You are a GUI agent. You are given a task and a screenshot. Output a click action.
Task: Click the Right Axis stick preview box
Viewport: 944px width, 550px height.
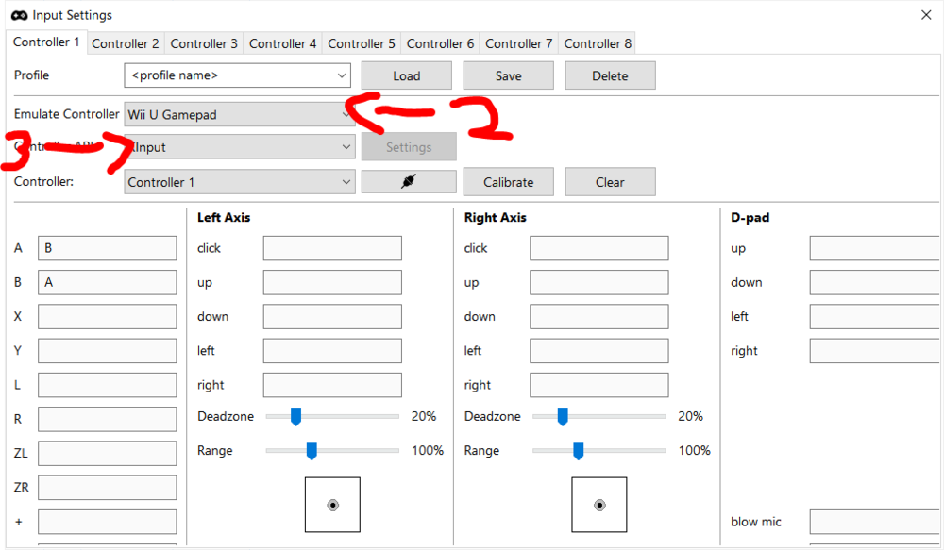pyautogui.click(x=599, y=505)
